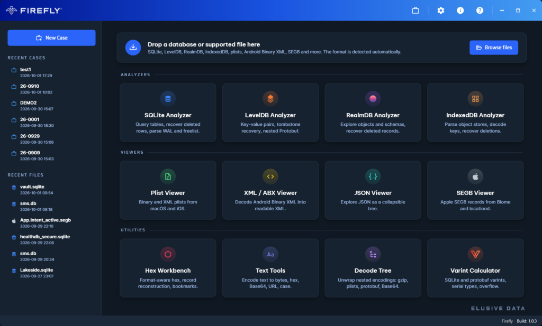This screenshot has width=542, height=326.
Task: Click the vault.sqlite file name
Action: pos(32,187)
